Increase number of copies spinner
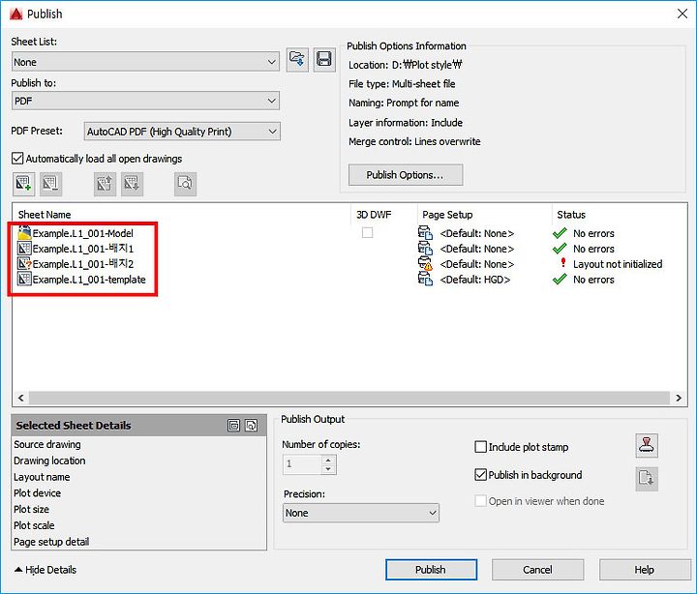Viewport: 697px width, 594px height. pyautogui.click(x=328, y=460)
